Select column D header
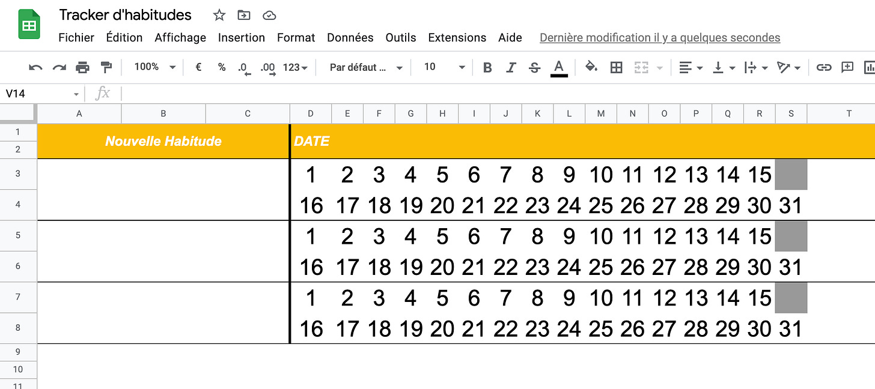The height and width of the screenshot is (389, 875). 310,113
